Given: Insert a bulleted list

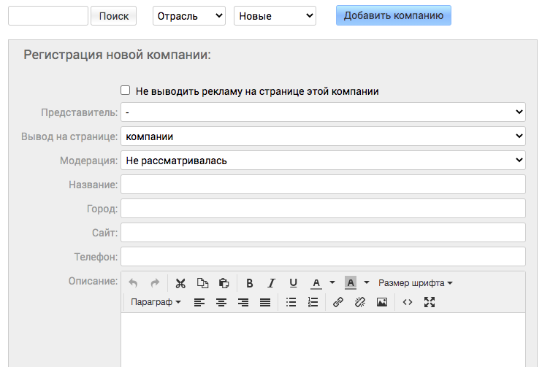Looking at the screenshot, I should tap(291, 303).
